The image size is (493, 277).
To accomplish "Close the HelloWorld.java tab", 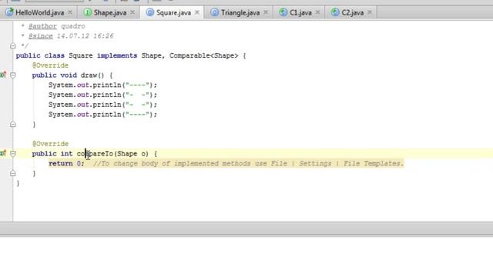I will pyautogui.click(x=70, y=12).
